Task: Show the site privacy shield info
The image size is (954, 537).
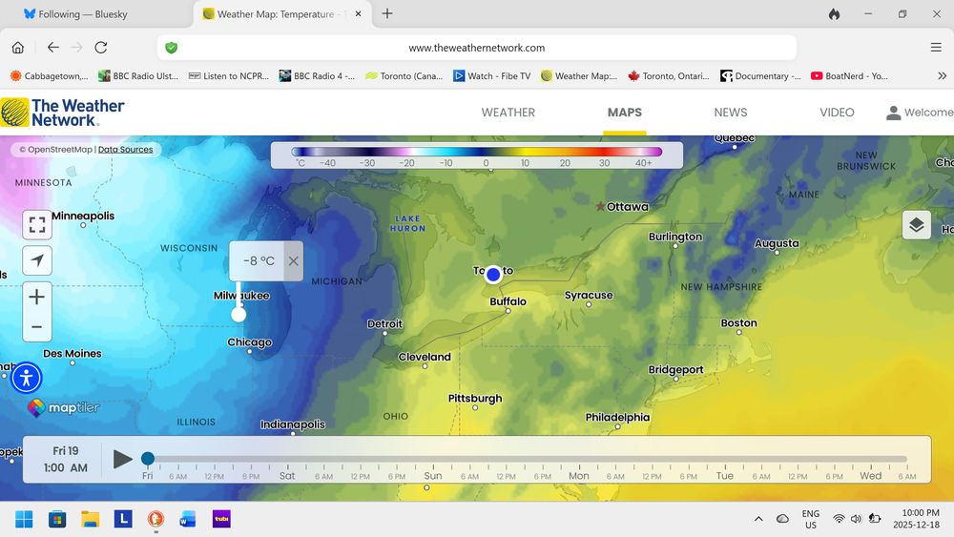Action: click(172, 48)
